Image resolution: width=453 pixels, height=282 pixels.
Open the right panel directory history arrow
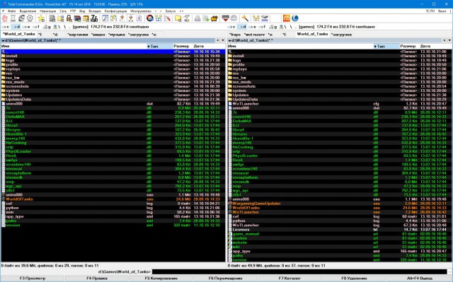point(449,40)
